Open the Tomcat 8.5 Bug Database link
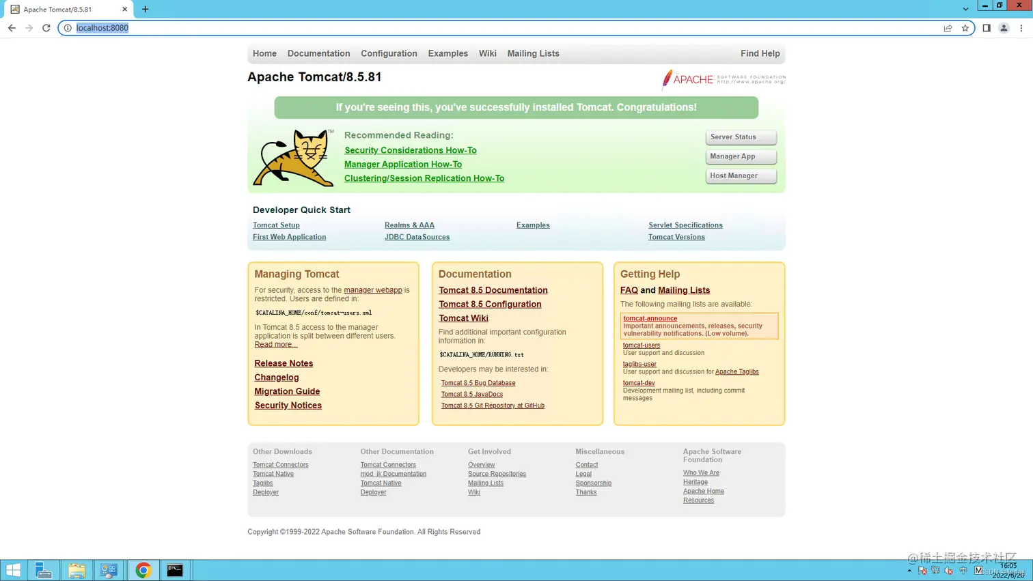This screenshot has width=1033, height=581. tap(478, 383)
